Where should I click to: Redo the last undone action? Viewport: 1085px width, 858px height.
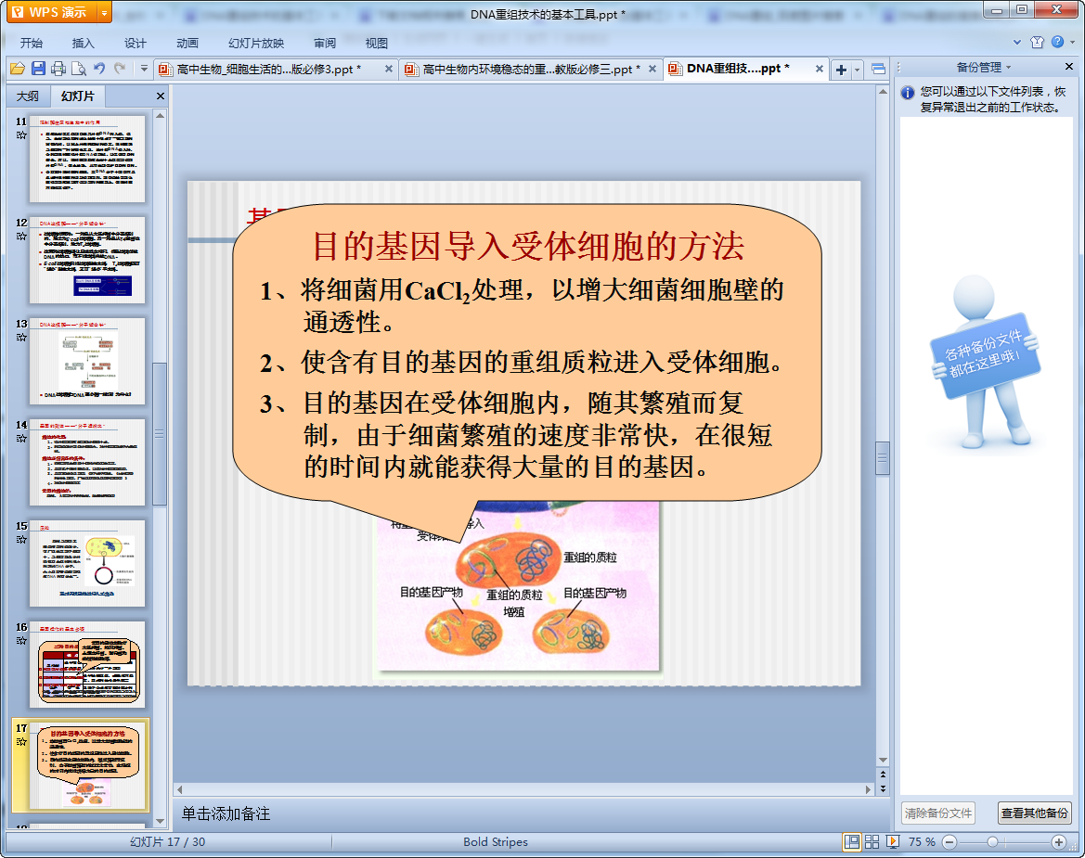tap(120, 69)
